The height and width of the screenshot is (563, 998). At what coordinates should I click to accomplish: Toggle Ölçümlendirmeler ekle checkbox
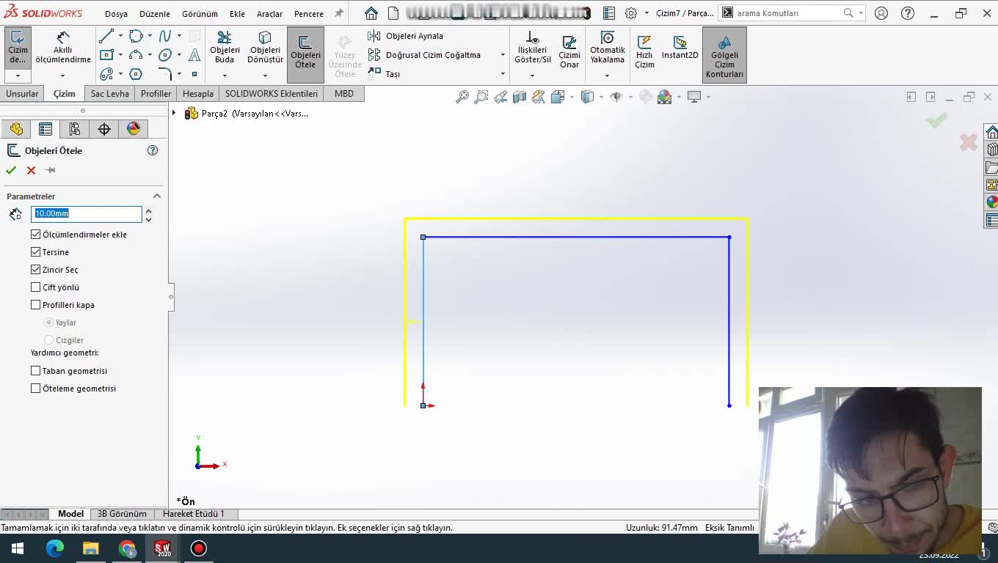[35, 235]
